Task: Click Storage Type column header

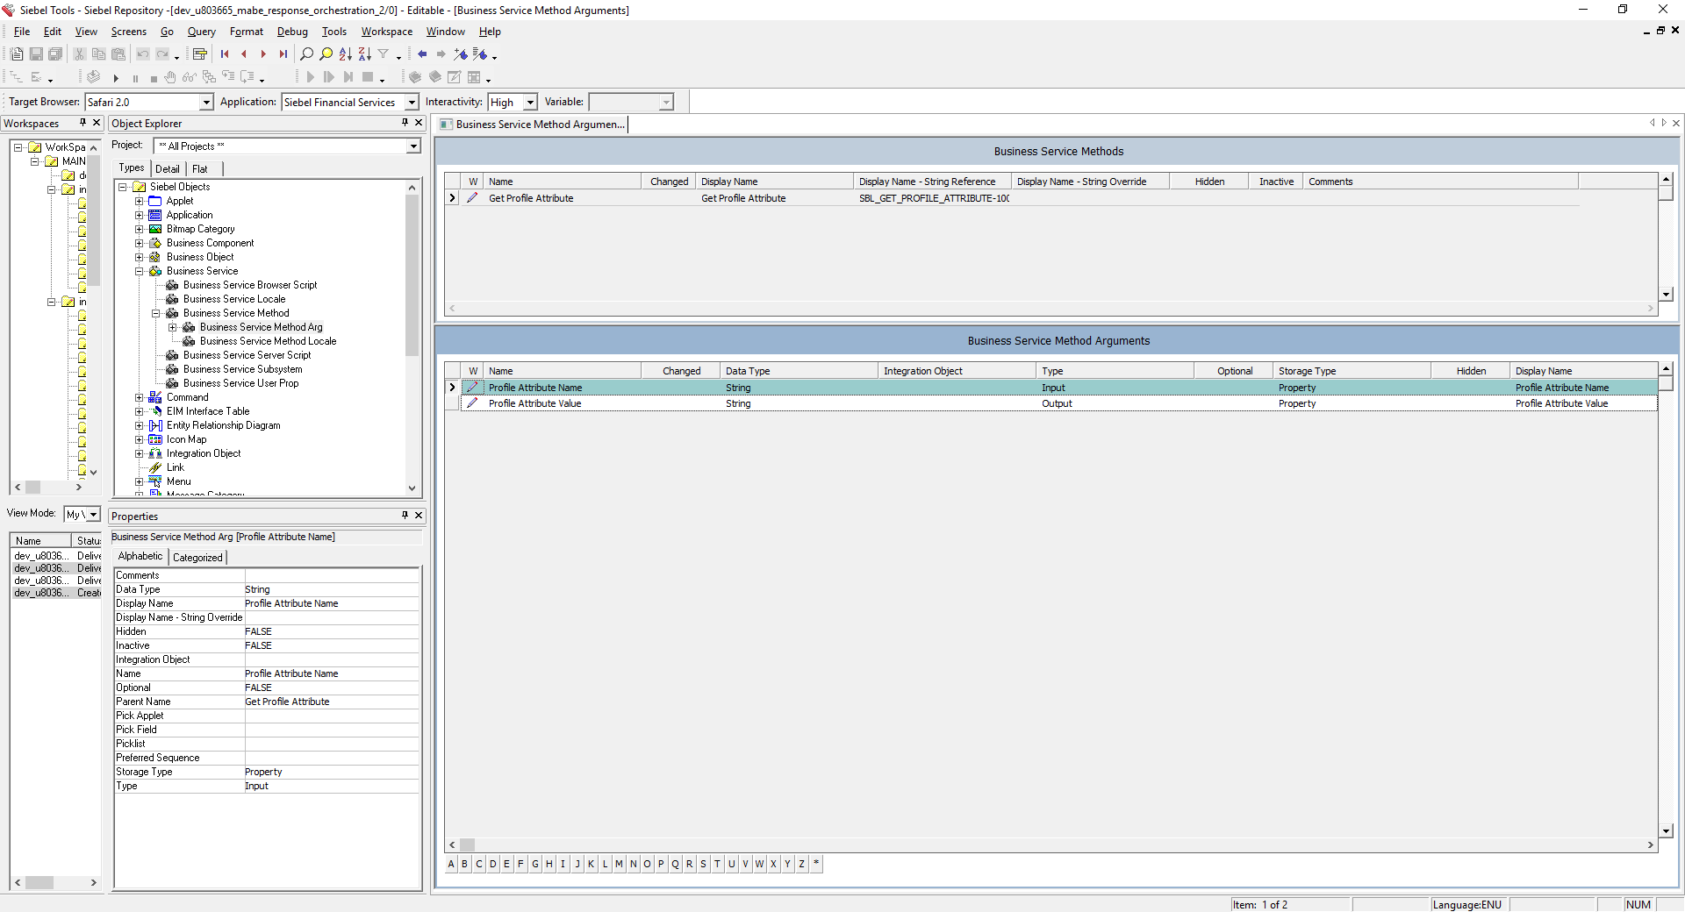Action: click(x=1352, y=371)
